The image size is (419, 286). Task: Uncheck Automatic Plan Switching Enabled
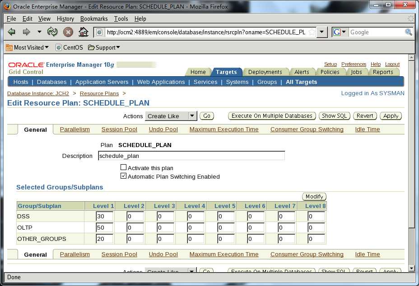pos(123,176)
